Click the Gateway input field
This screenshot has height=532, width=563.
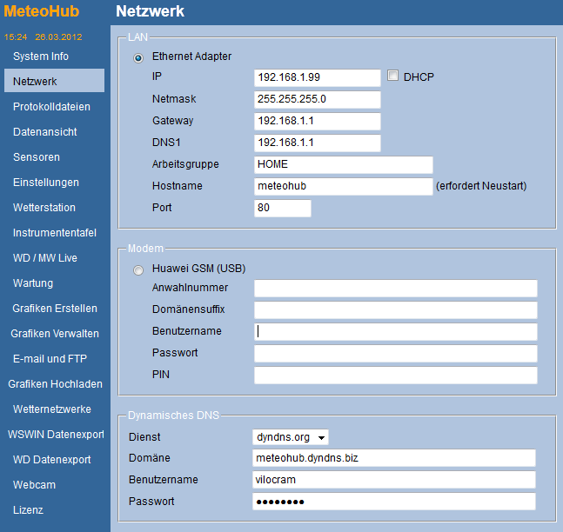[318, 121]
